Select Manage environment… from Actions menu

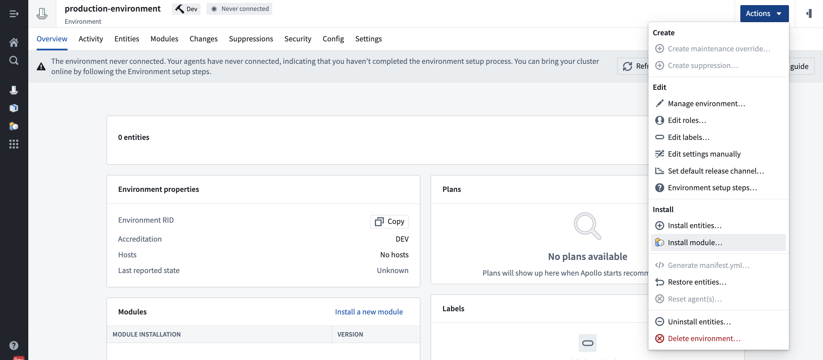pos(718,104)
